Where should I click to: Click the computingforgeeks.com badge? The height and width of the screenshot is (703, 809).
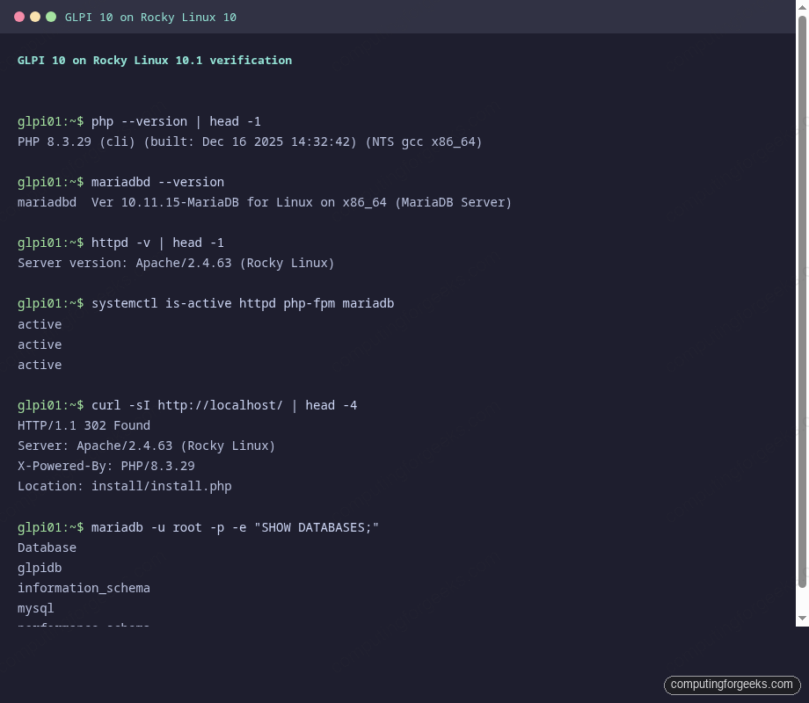[732, 685]
